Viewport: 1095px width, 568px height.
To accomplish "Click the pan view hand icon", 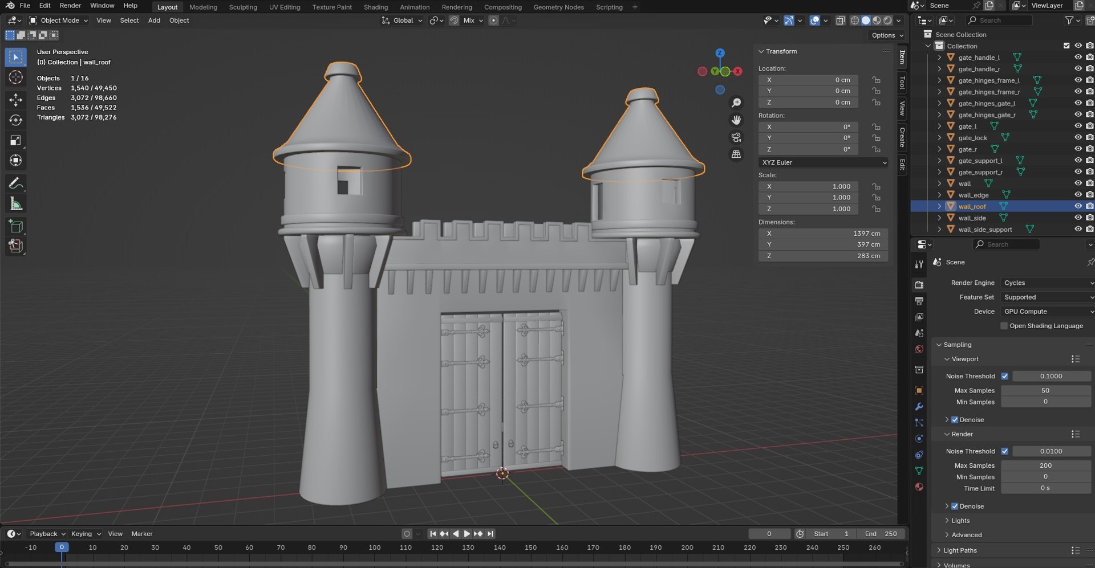I will (x=736, y=120).
